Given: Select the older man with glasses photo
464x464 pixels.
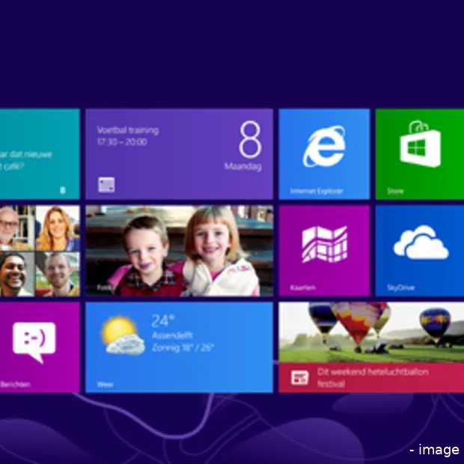Looking at the screenshot, I should click(17, 228).
